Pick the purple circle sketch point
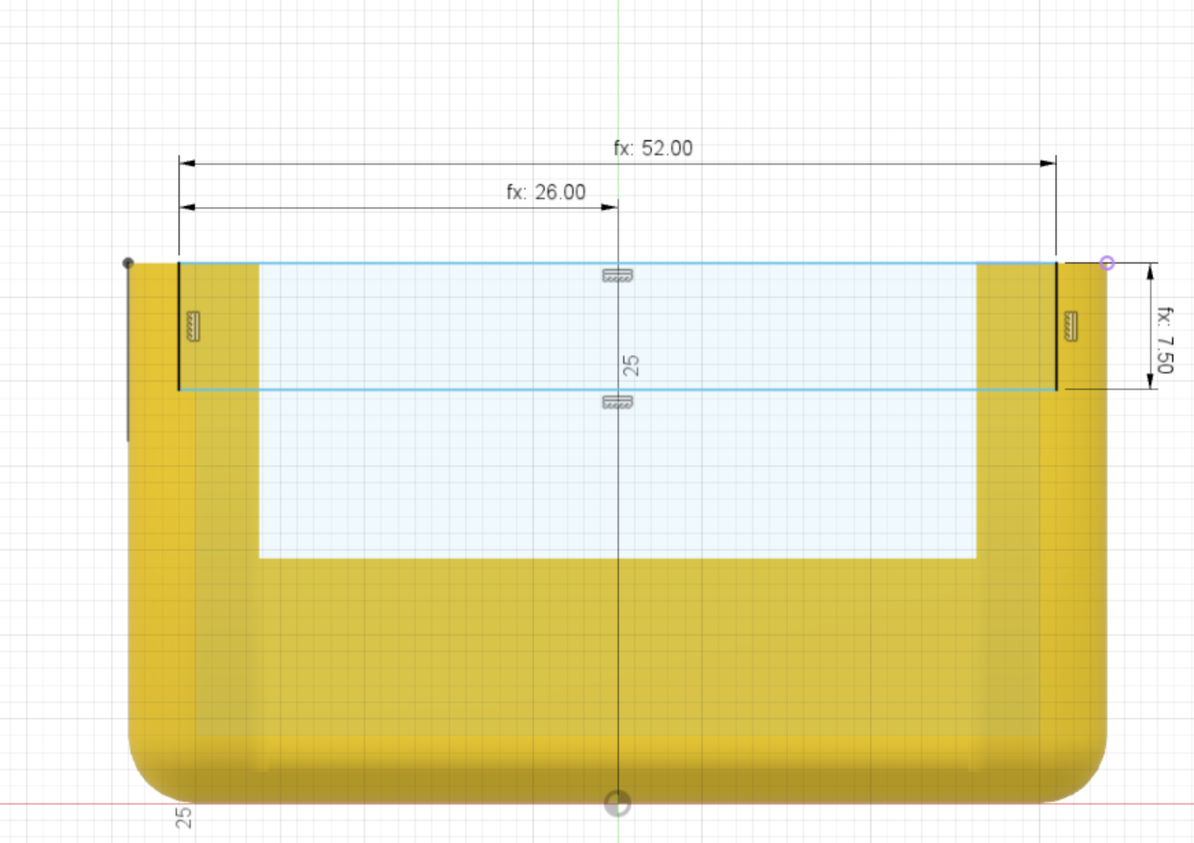This screenshot has width=1194, height=843. click(1107, 263)
